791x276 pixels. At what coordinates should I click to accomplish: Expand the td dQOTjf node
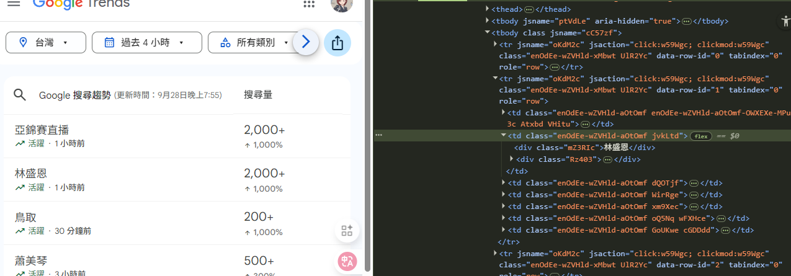503,183
